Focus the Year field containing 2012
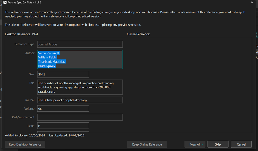Image resolution: width=258 pixels, height=151 pixels. coord(63,74)
